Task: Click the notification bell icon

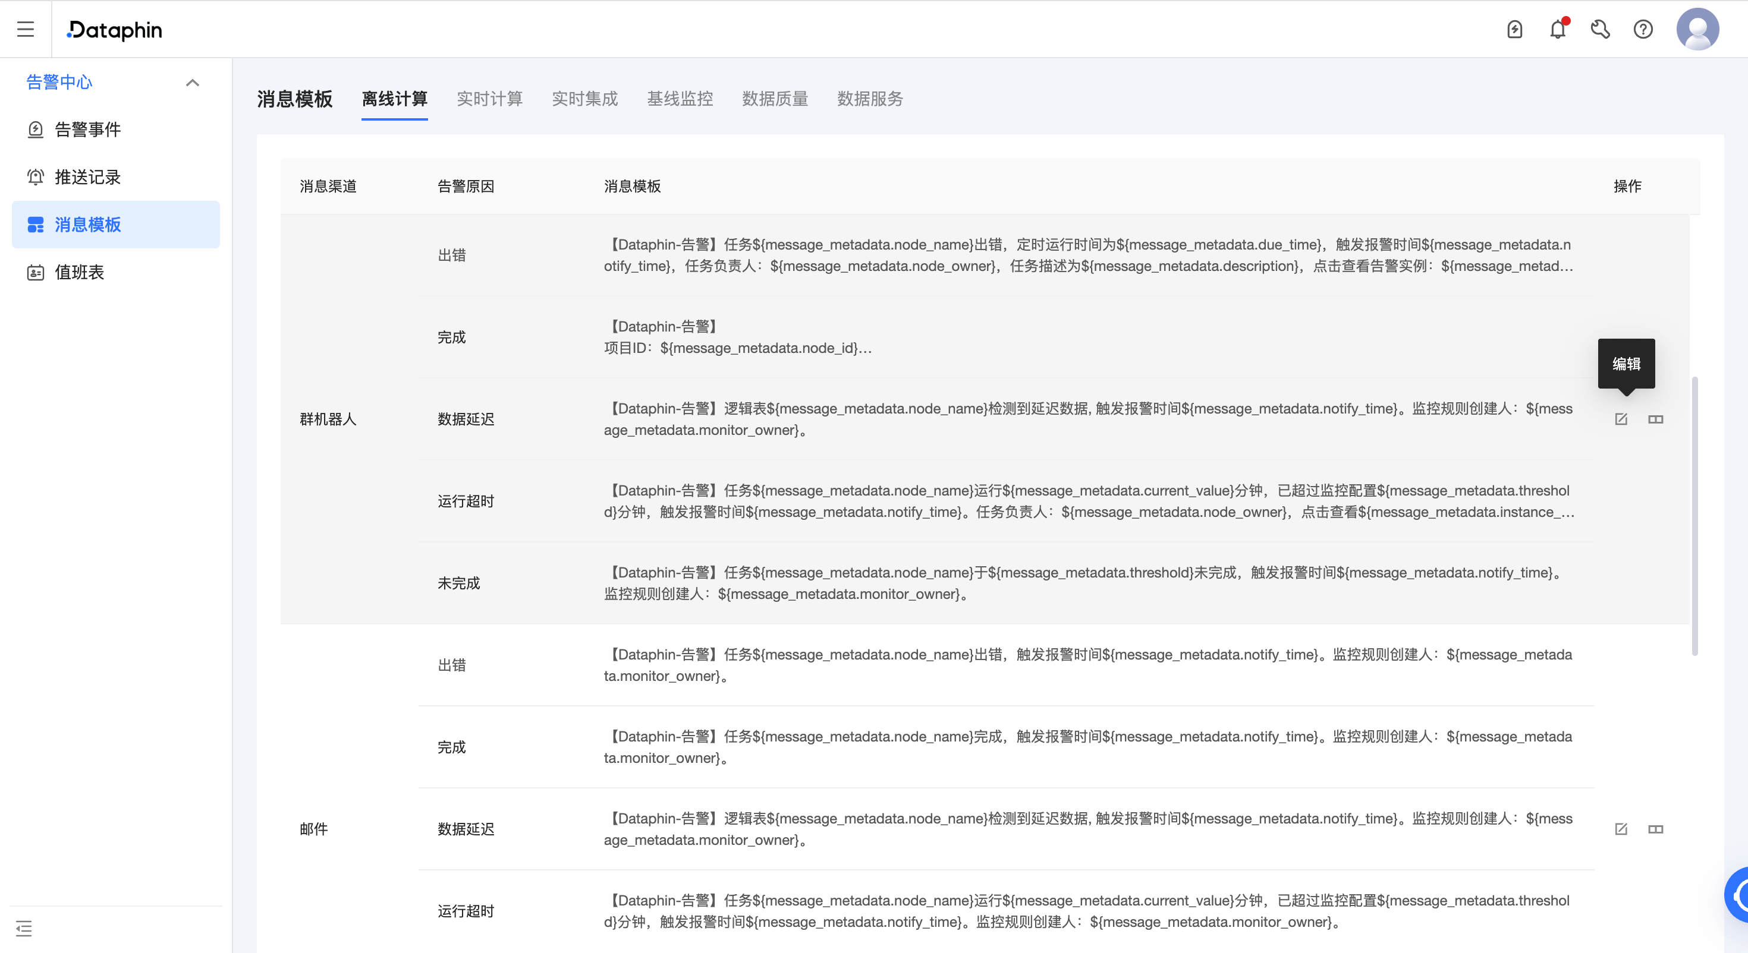Action: (x=1558, y=29)
